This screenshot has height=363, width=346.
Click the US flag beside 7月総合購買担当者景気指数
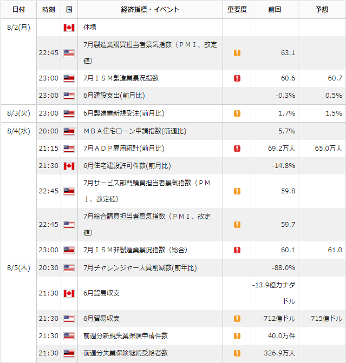coord(69,225)
